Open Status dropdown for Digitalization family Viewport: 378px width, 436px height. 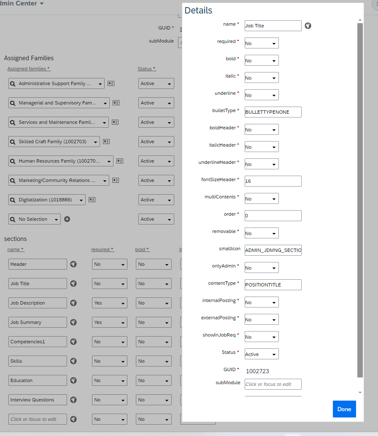pos(156,200)
